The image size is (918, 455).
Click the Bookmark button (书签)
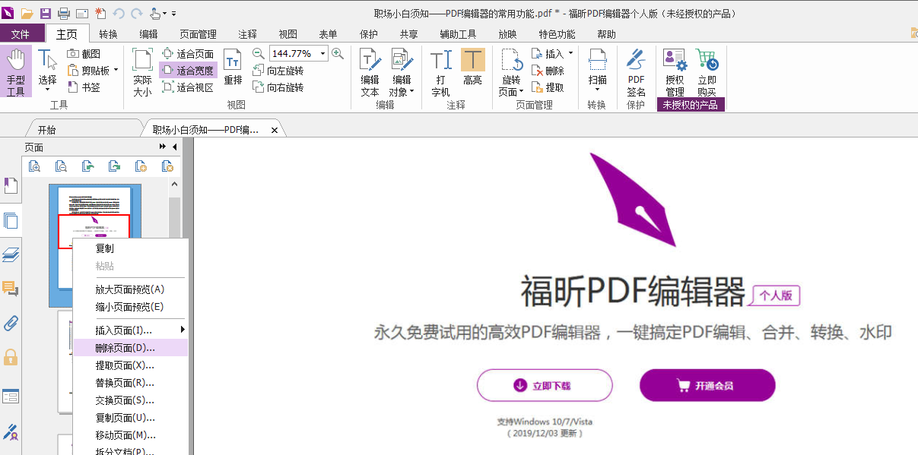click(x=84, y=87)
